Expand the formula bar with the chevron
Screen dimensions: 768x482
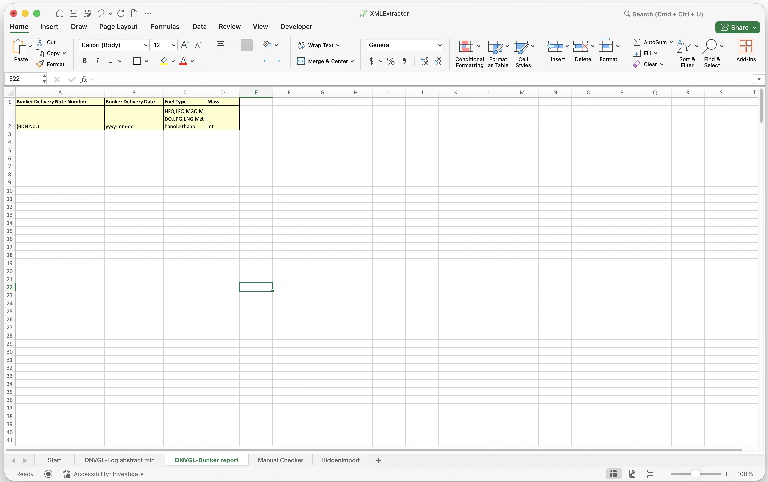[x=759, y=79]
